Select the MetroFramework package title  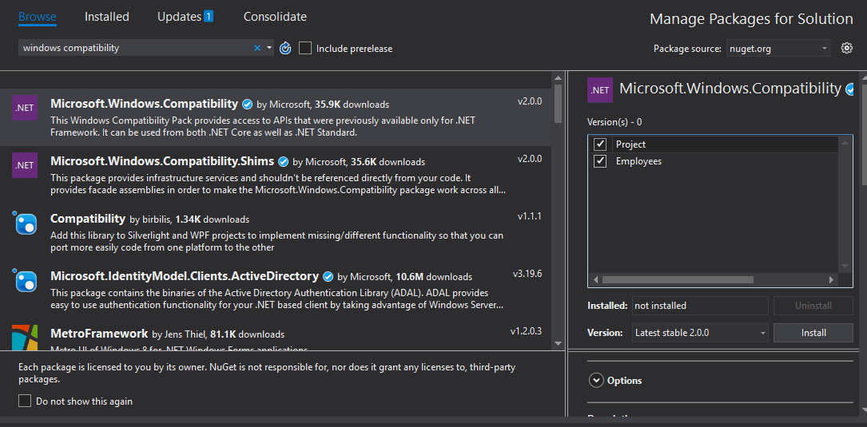tap(99, 334)
